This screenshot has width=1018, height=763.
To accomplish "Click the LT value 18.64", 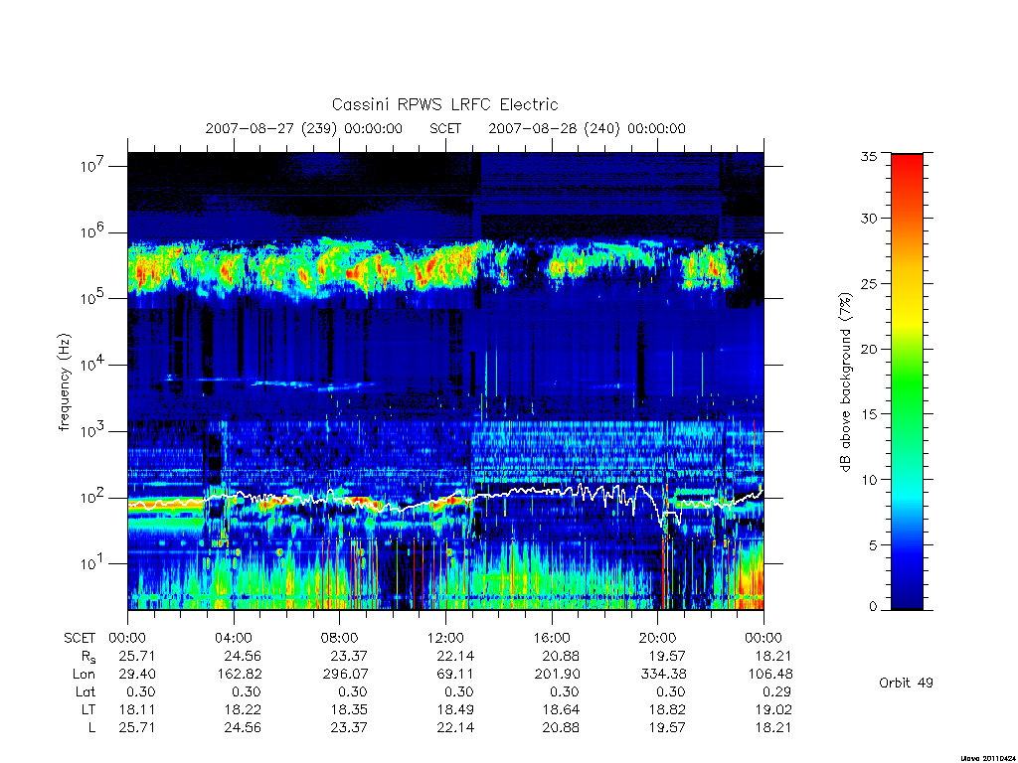I will 561,709.
